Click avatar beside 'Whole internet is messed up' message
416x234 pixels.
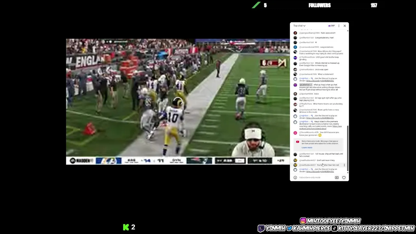[x=295, y=63]
